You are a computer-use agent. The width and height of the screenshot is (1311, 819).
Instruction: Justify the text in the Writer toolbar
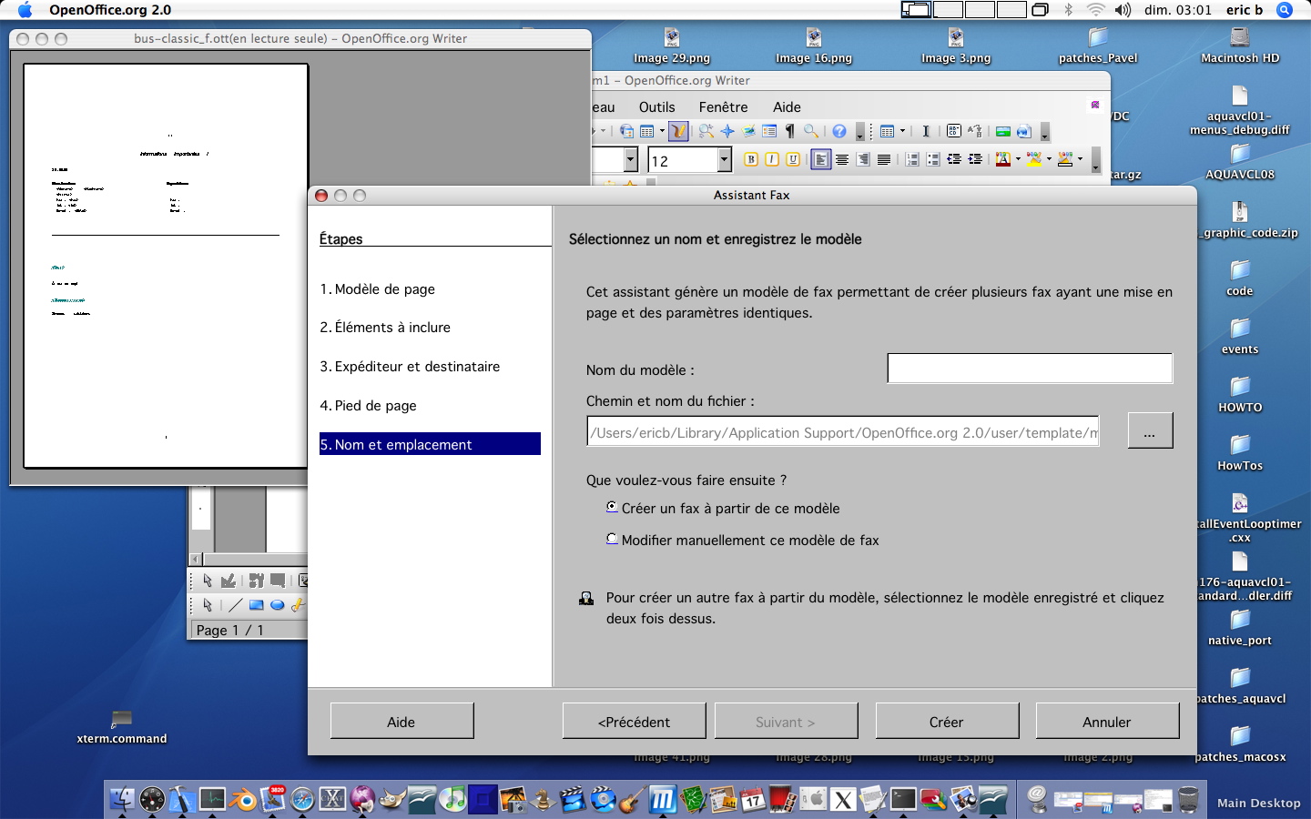(884, 160)
